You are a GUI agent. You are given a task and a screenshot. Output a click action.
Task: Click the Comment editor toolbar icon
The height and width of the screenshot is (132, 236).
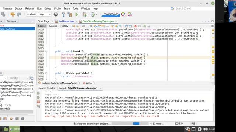145,26
